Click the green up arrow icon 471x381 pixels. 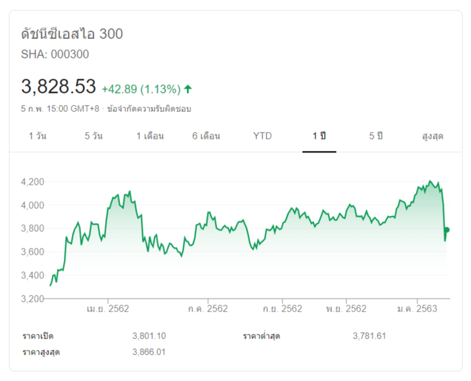pyautogui.click(x=188, y=89)
